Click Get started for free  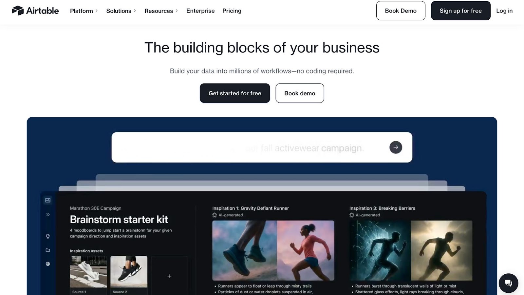(x=235, y=93)
